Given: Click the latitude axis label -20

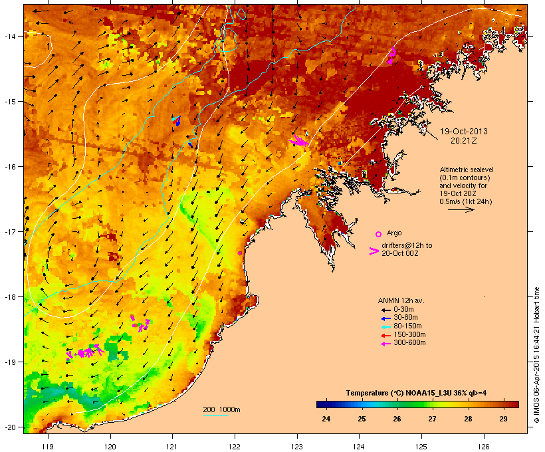Looking at the screenshot, I should pos(10,427).
